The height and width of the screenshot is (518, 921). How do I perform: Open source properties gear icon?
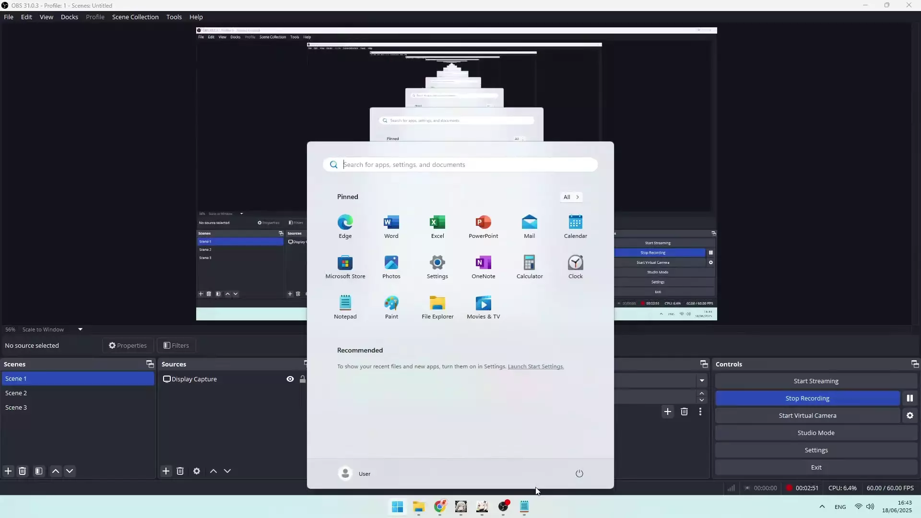[197, 471]
